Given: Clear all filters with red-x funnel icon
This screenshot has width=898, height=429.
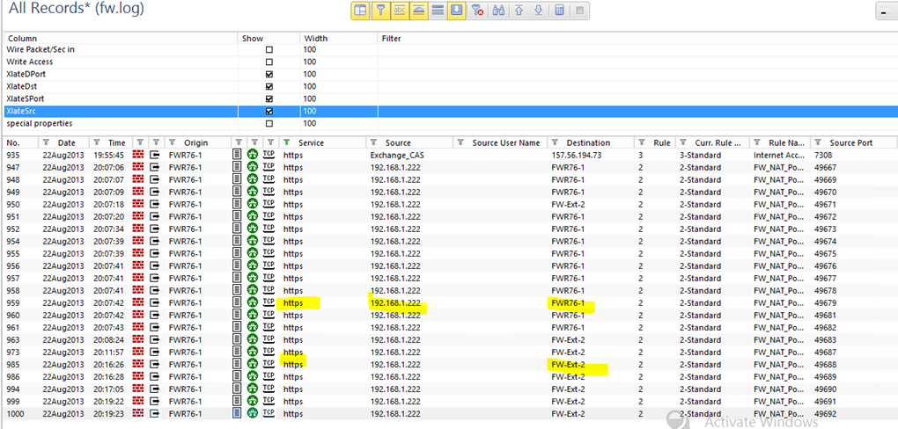Looking at the screenshot, I should (477, 11).
